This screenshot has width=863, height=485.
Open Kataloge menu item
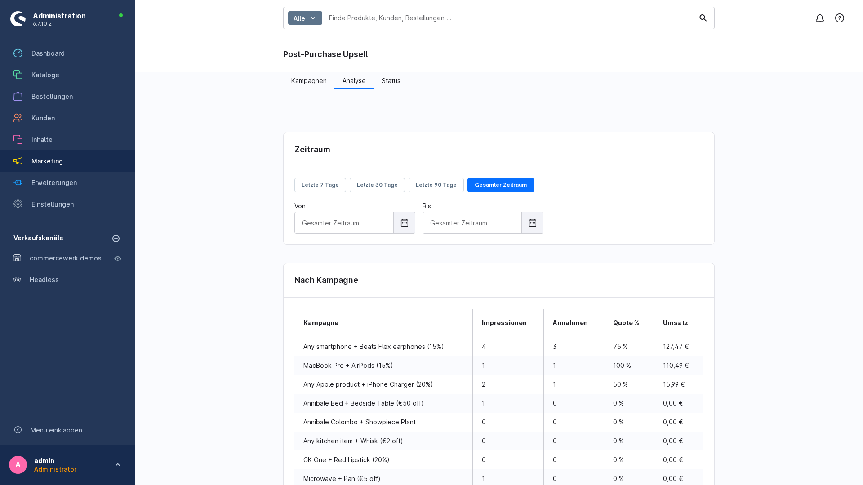pos(67,75)
